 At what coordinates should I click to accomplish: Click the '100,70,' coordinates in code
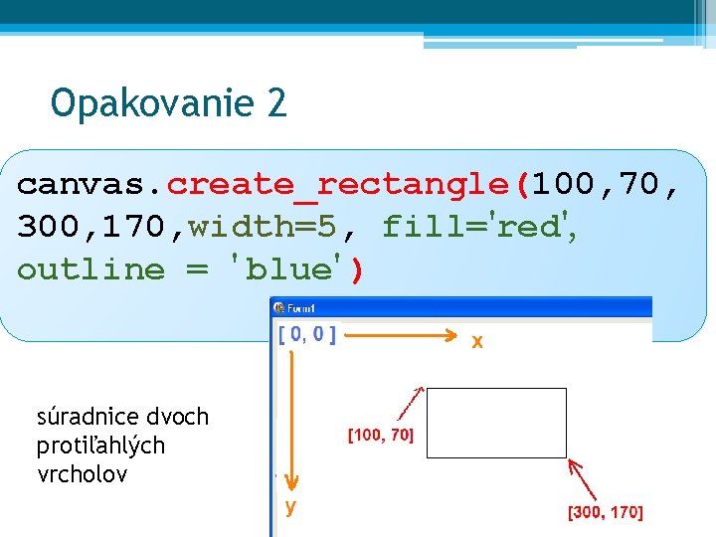pyautogui.click(x=605, y=184)
